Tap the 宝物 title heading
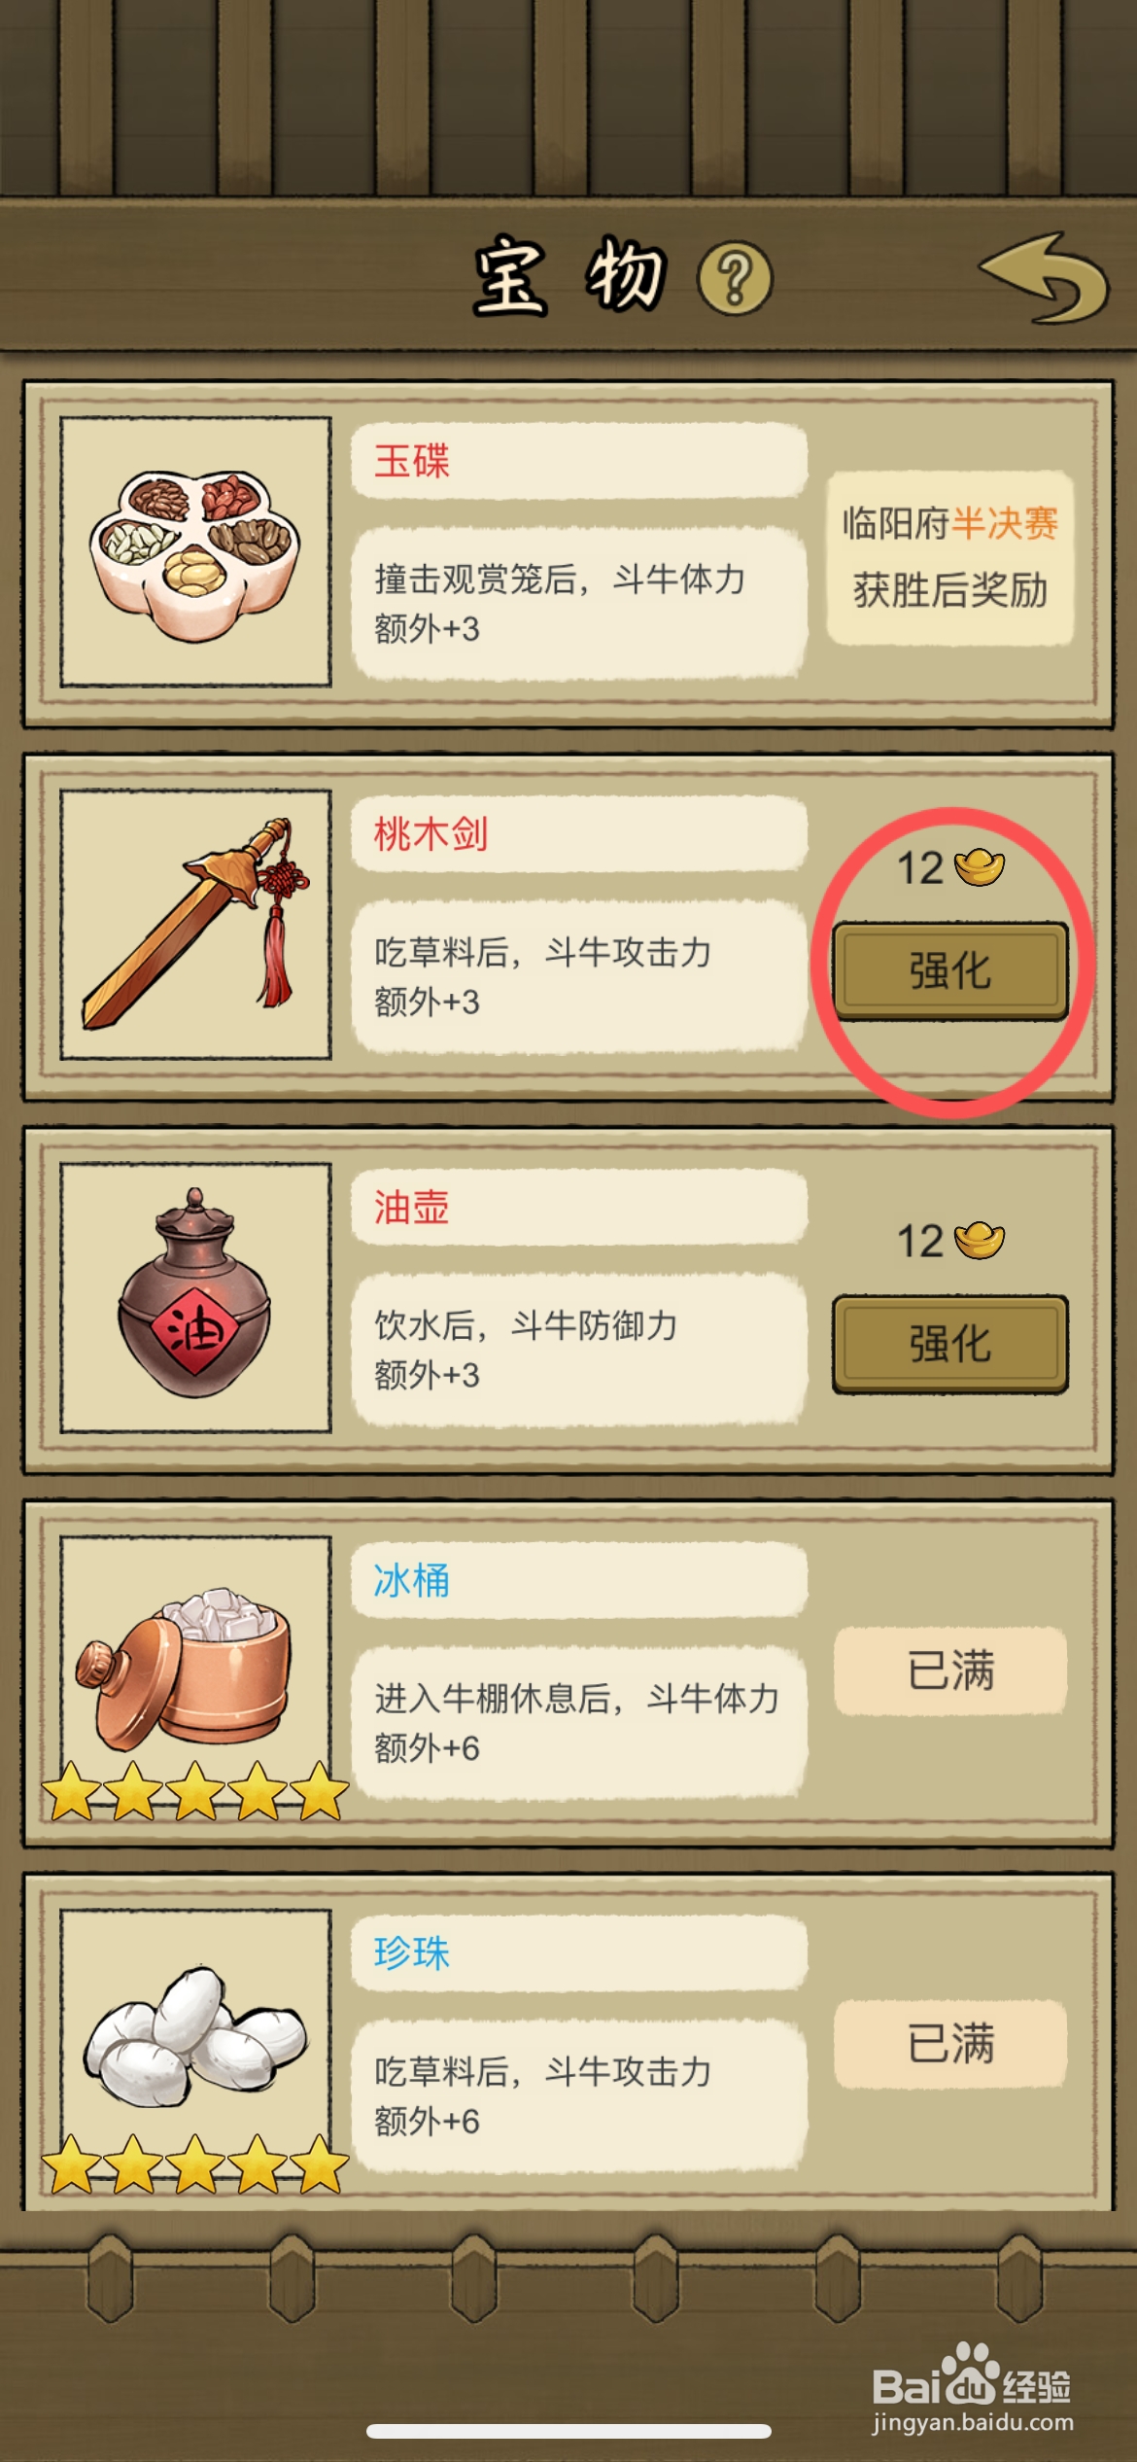The height and width of the screenshot is (2462, 1137). [569, 276]
